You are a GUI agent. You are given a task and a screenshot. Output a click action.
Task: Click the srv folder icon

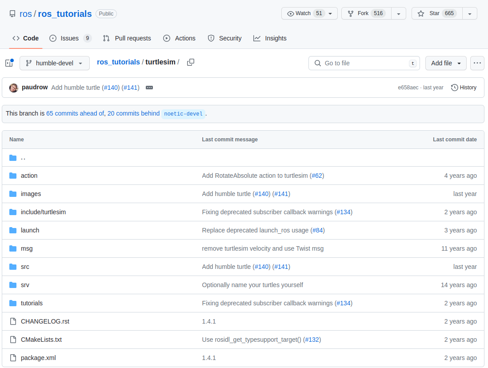13,285
